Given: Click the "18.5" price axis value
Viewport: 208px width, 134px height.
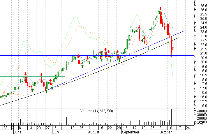Looking at the screenshot, I should [x=204, y=75].
